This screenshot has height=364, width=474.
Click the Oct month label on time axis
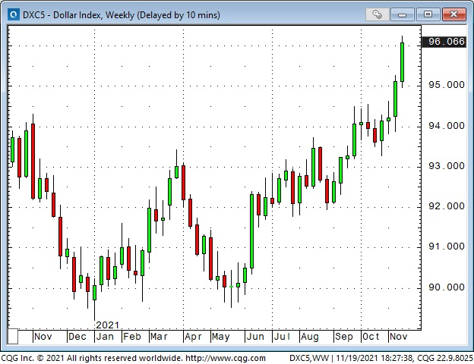(371, 337)
